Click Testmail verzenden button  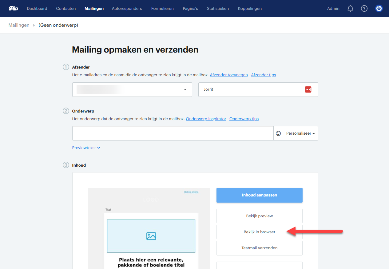260,248
